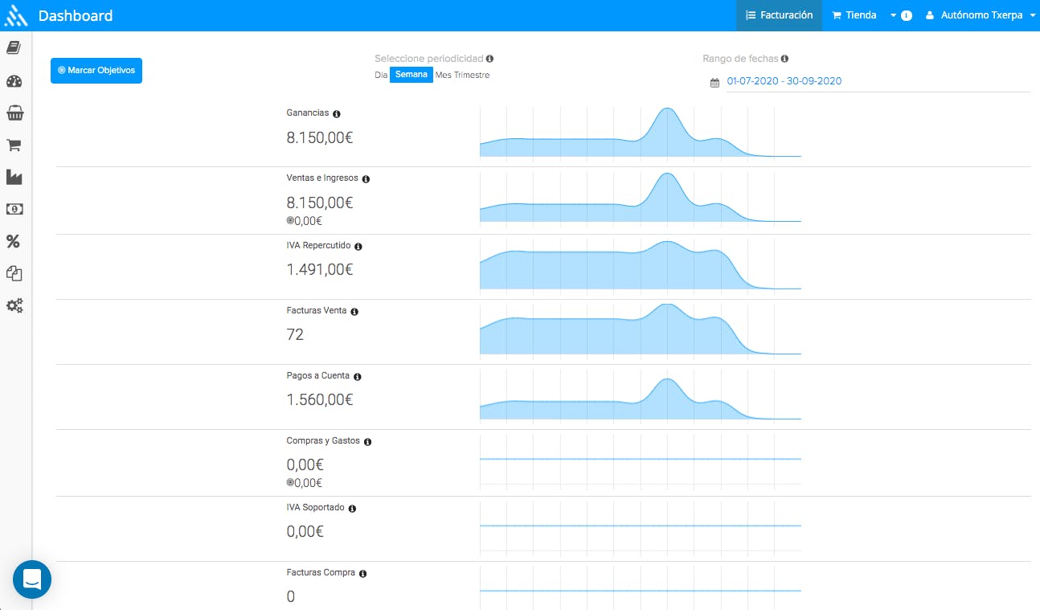Select Dia periodicity option
The width and height of the screenshot is (1040, 610).
pyautogui.click(x=381, y=76)
